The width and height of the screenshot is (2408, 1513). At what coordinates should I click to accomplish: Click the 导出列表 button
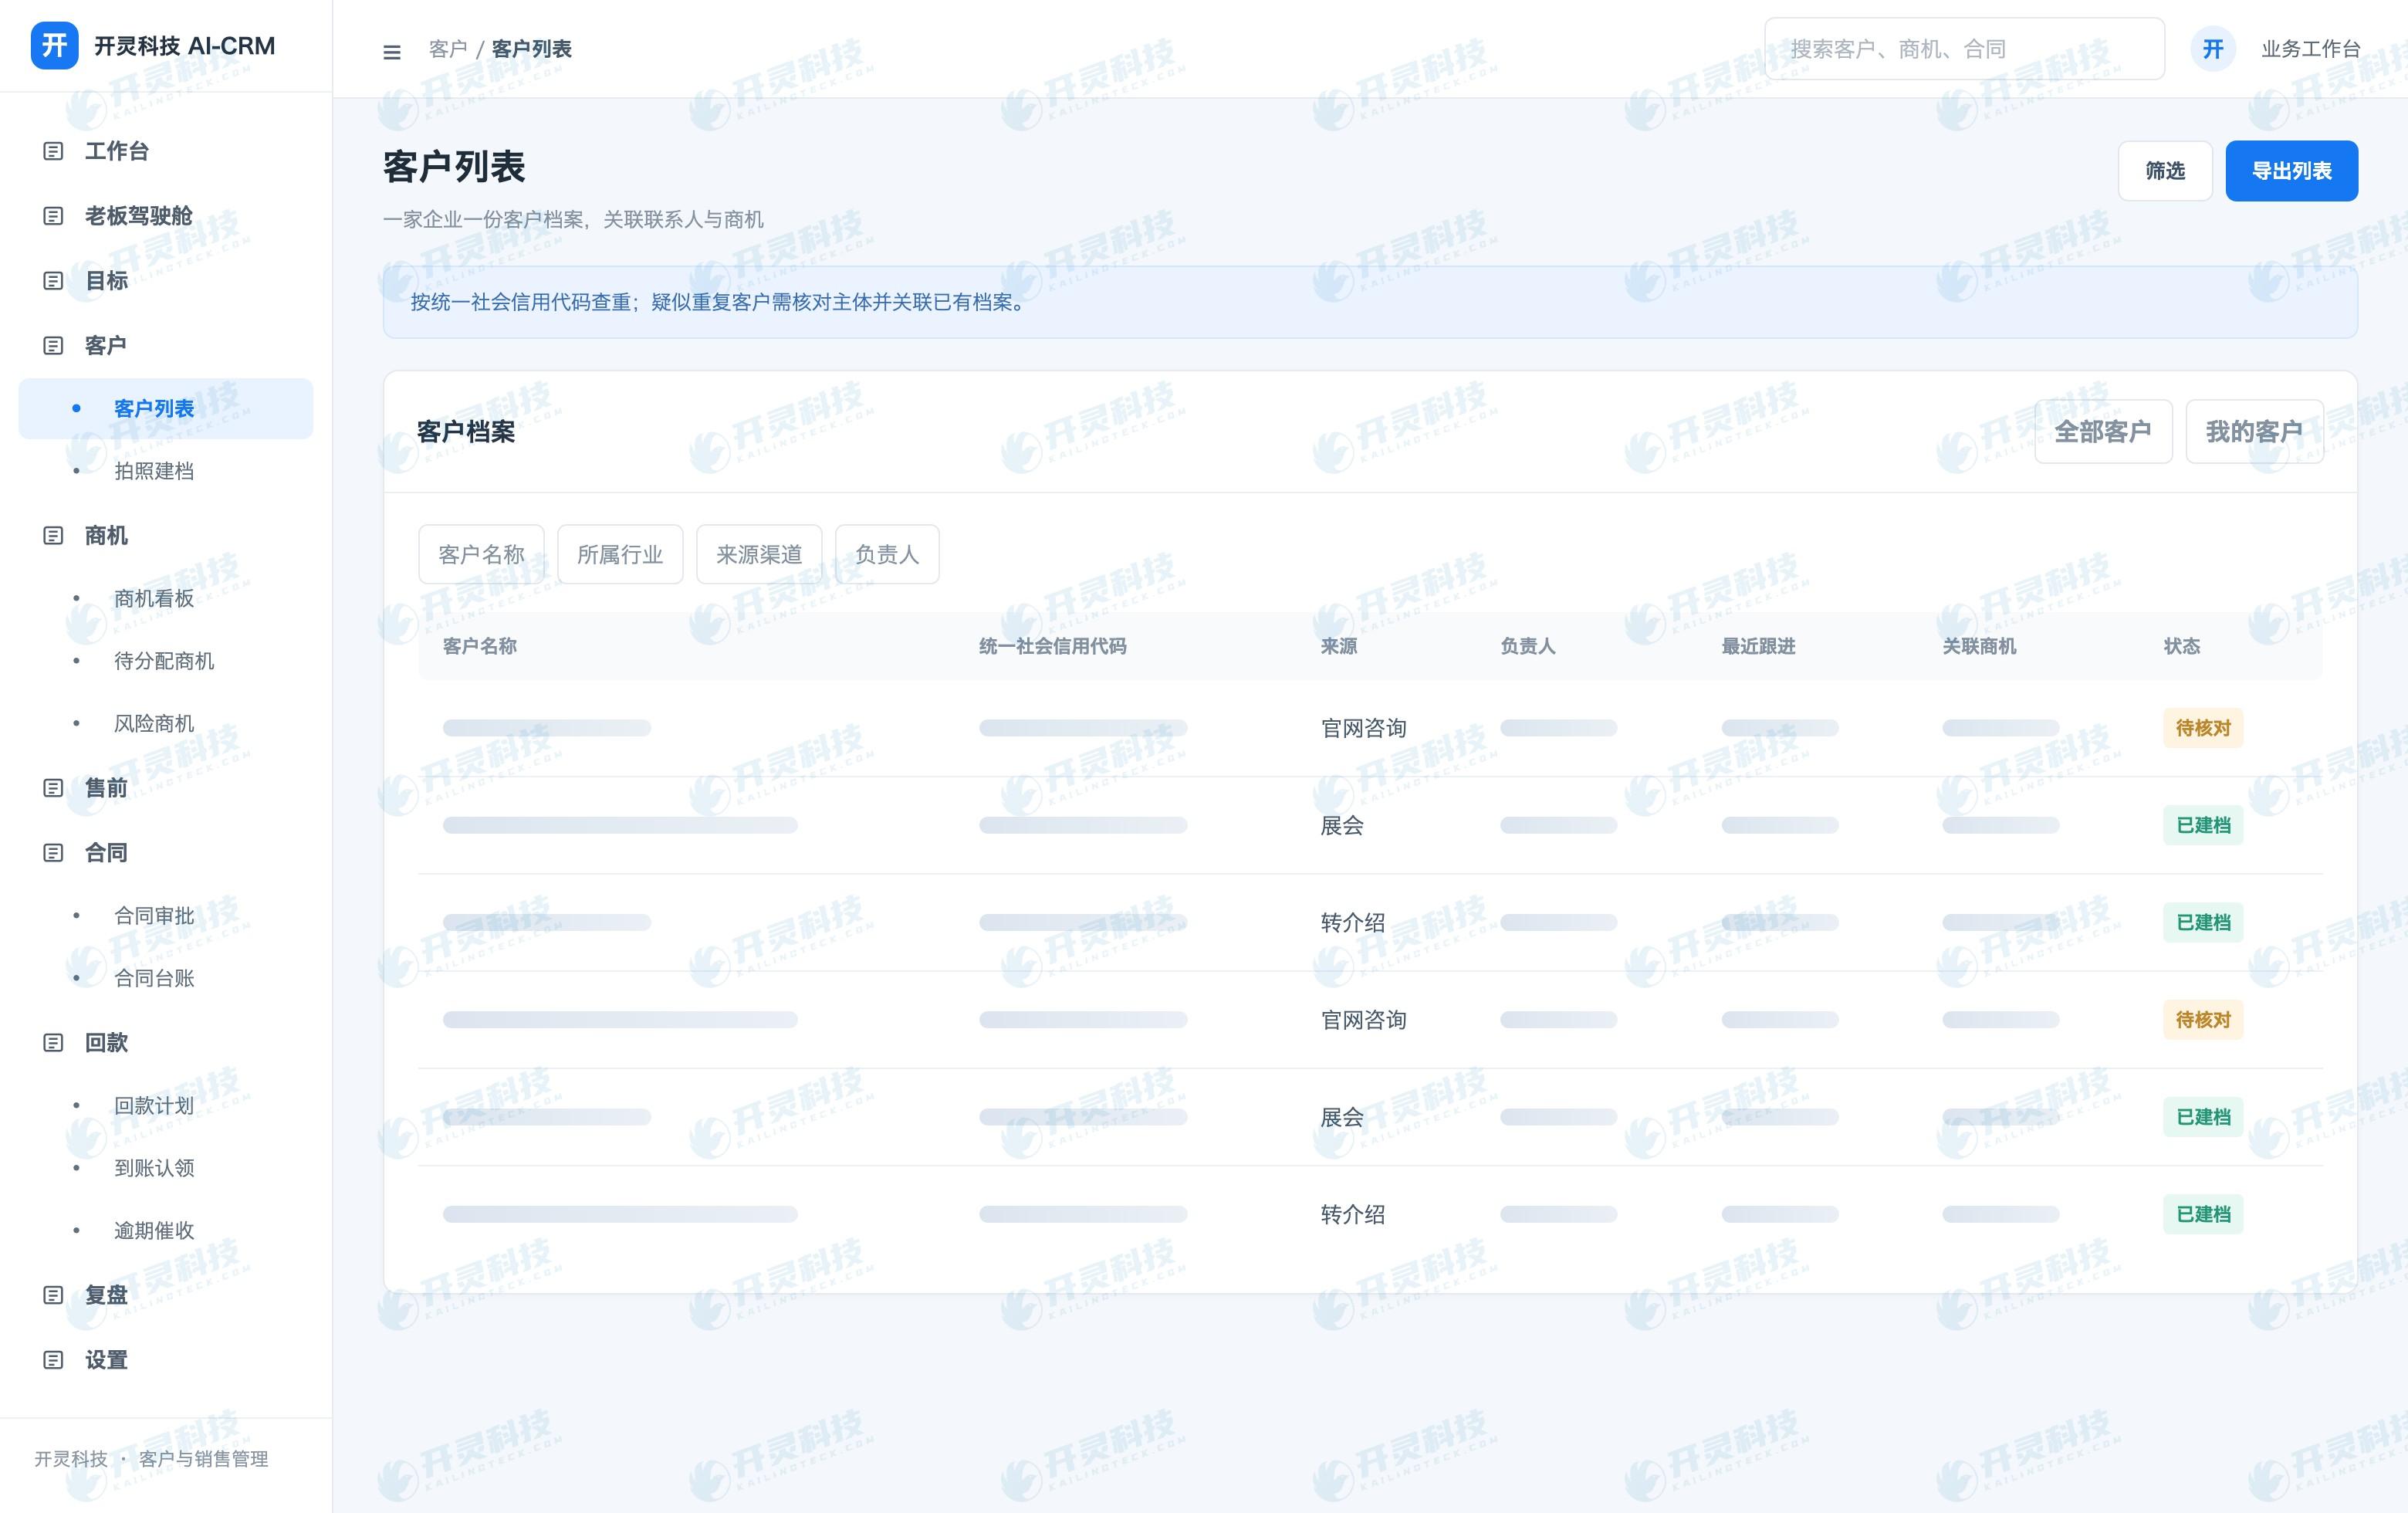click(2291, 171)
